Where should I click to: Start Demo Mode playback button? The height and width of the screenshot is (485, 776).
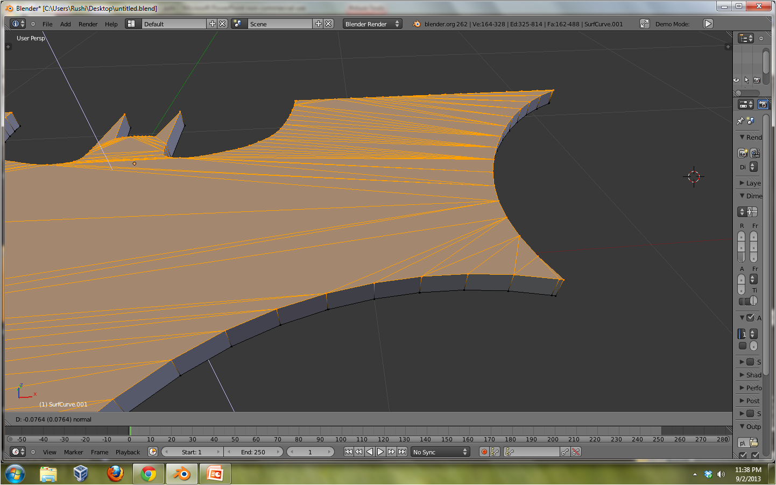708,24
